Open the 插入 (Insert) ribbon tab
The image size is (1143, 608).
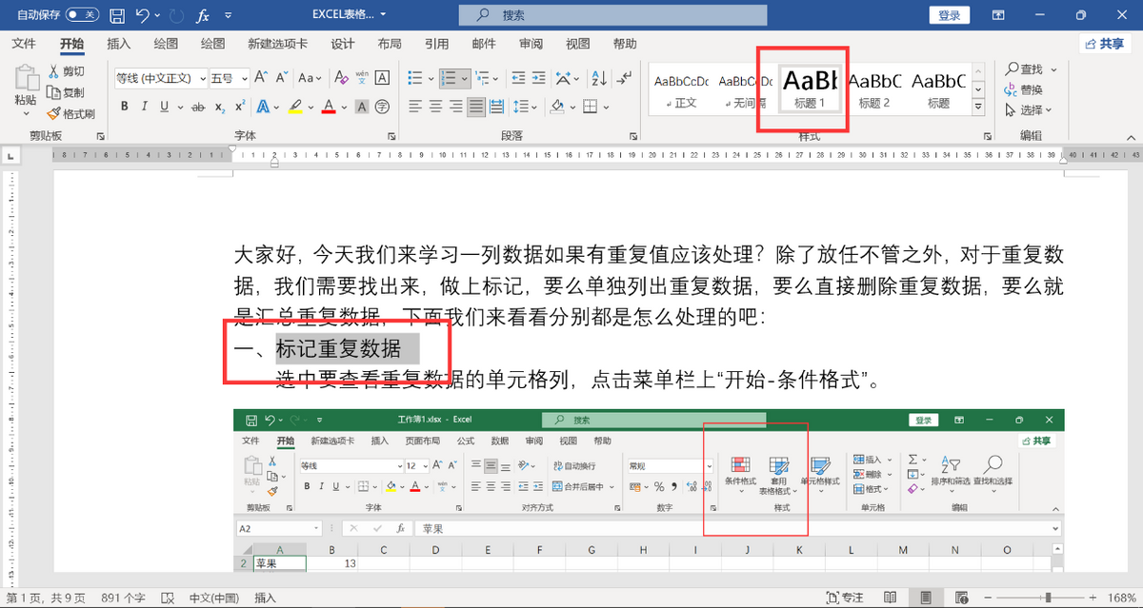119,44
